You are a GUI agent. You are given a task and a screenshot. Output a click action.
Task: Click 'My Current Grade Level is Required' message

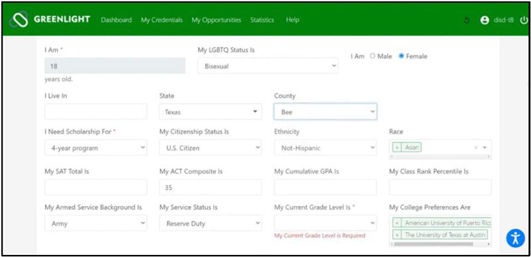pyautogui.click(x=320, y=235)
